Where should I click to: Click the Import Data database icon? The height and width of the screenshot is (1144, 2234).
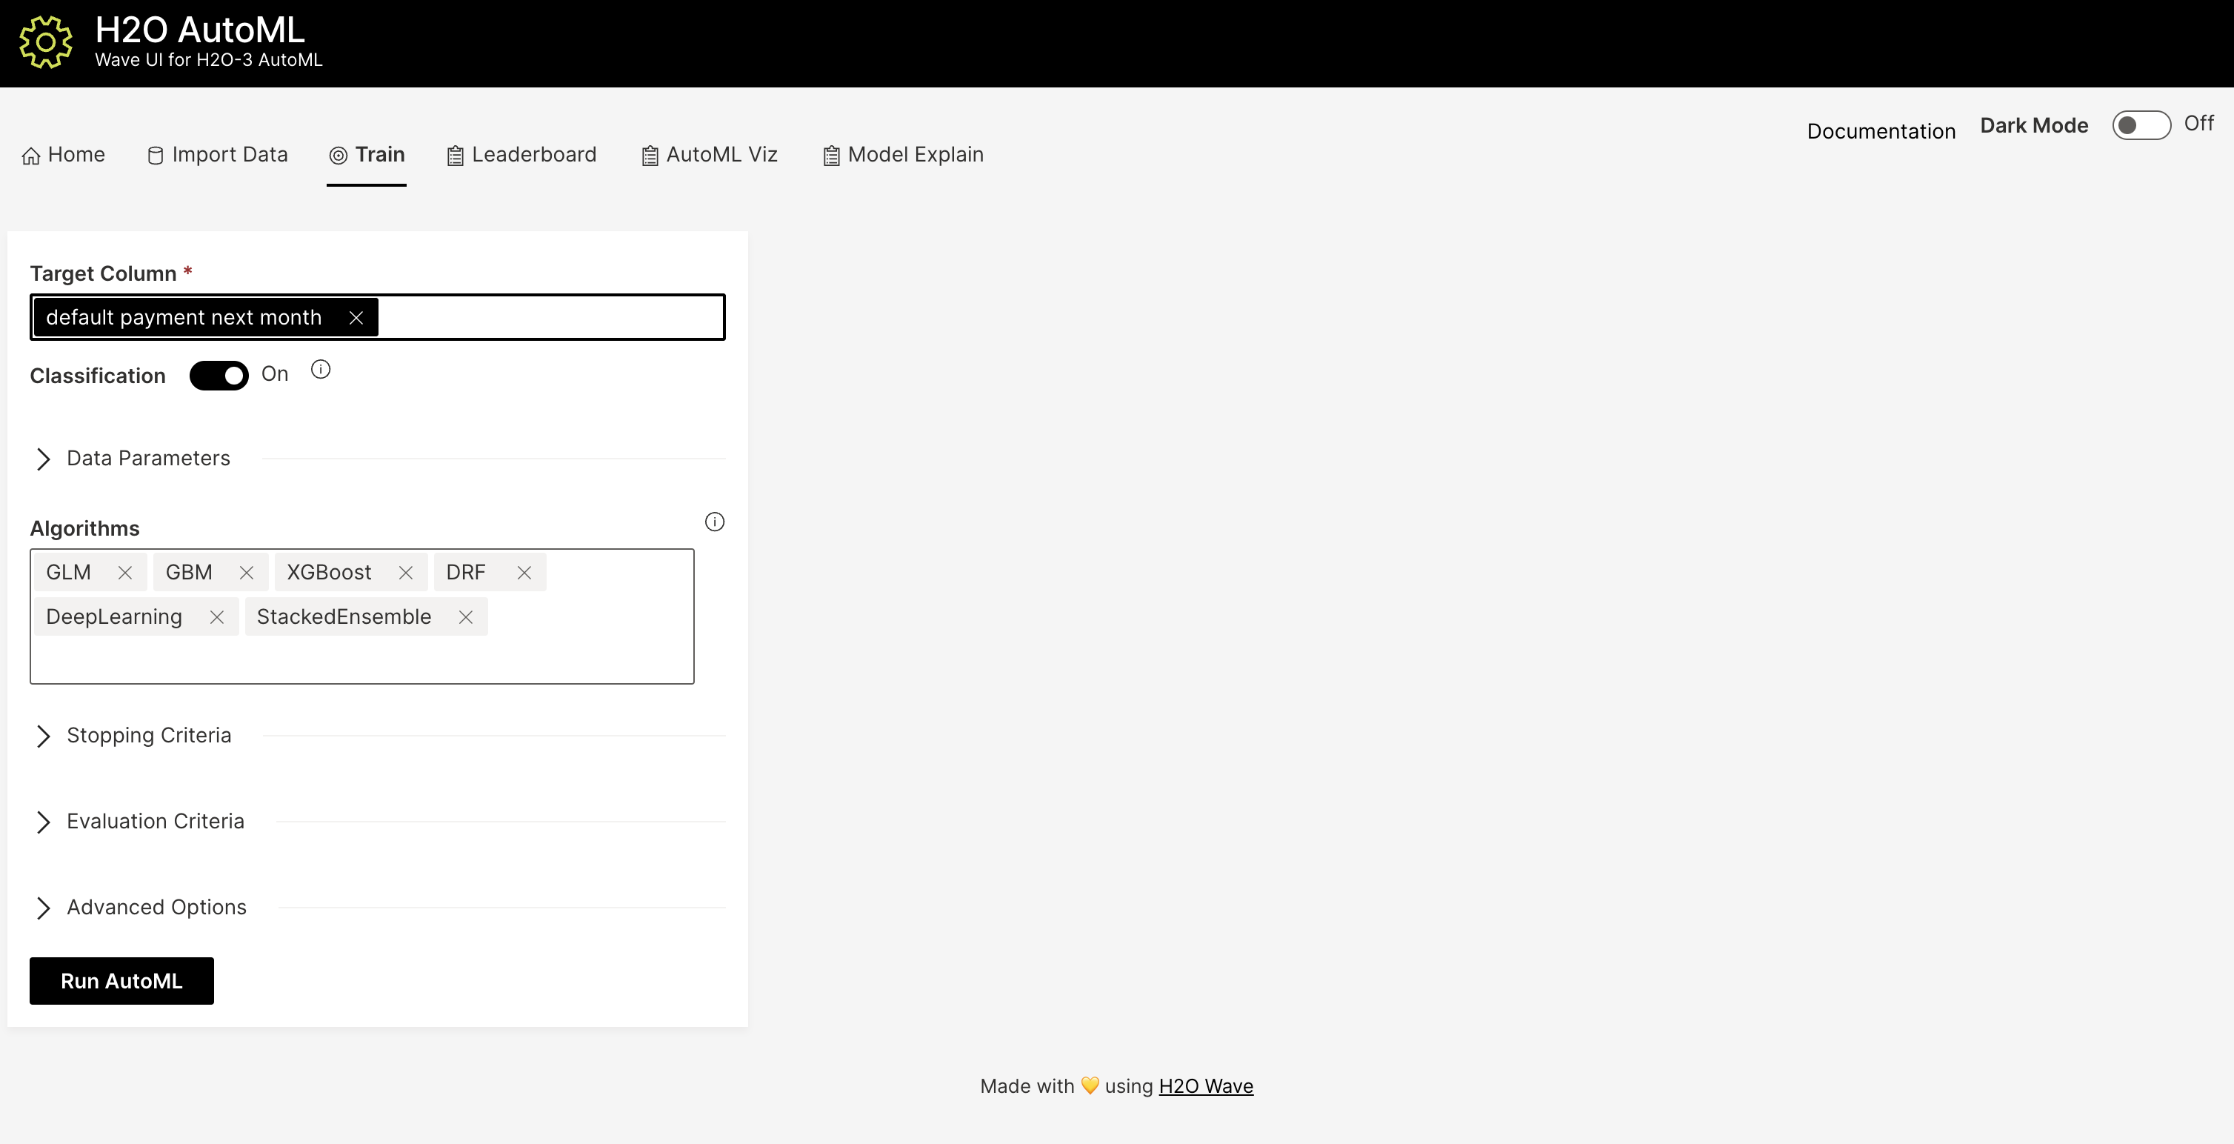tap(156, 154)
